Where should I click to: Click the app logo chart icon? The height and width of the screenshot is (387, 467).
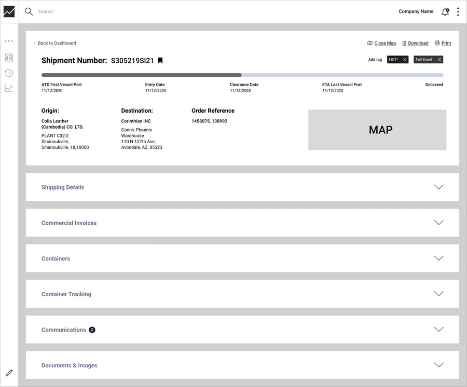(x=9, y=11)
